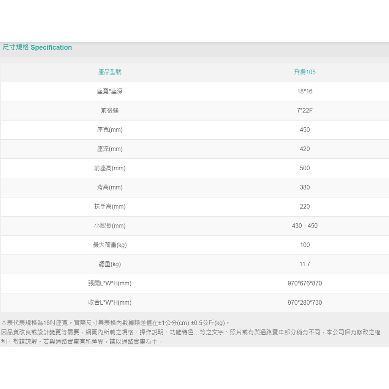Click the disclaimer line starting 因品質改良或設計變更
This screenshot has width=389, height=389.
click(191, 332)
